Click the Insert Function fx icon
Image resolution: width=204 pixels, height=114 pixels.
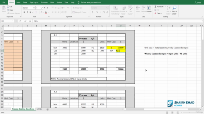click(x=30, y=21)
